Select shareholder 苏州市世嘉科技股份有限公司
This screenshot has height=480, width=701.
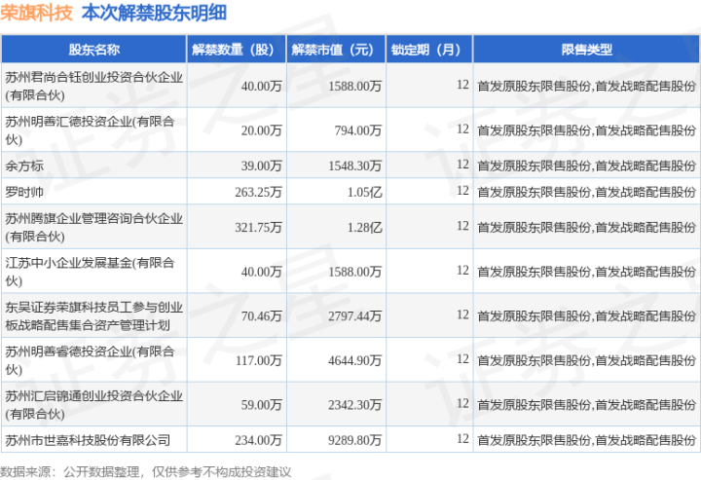click(x=88, y=440)
